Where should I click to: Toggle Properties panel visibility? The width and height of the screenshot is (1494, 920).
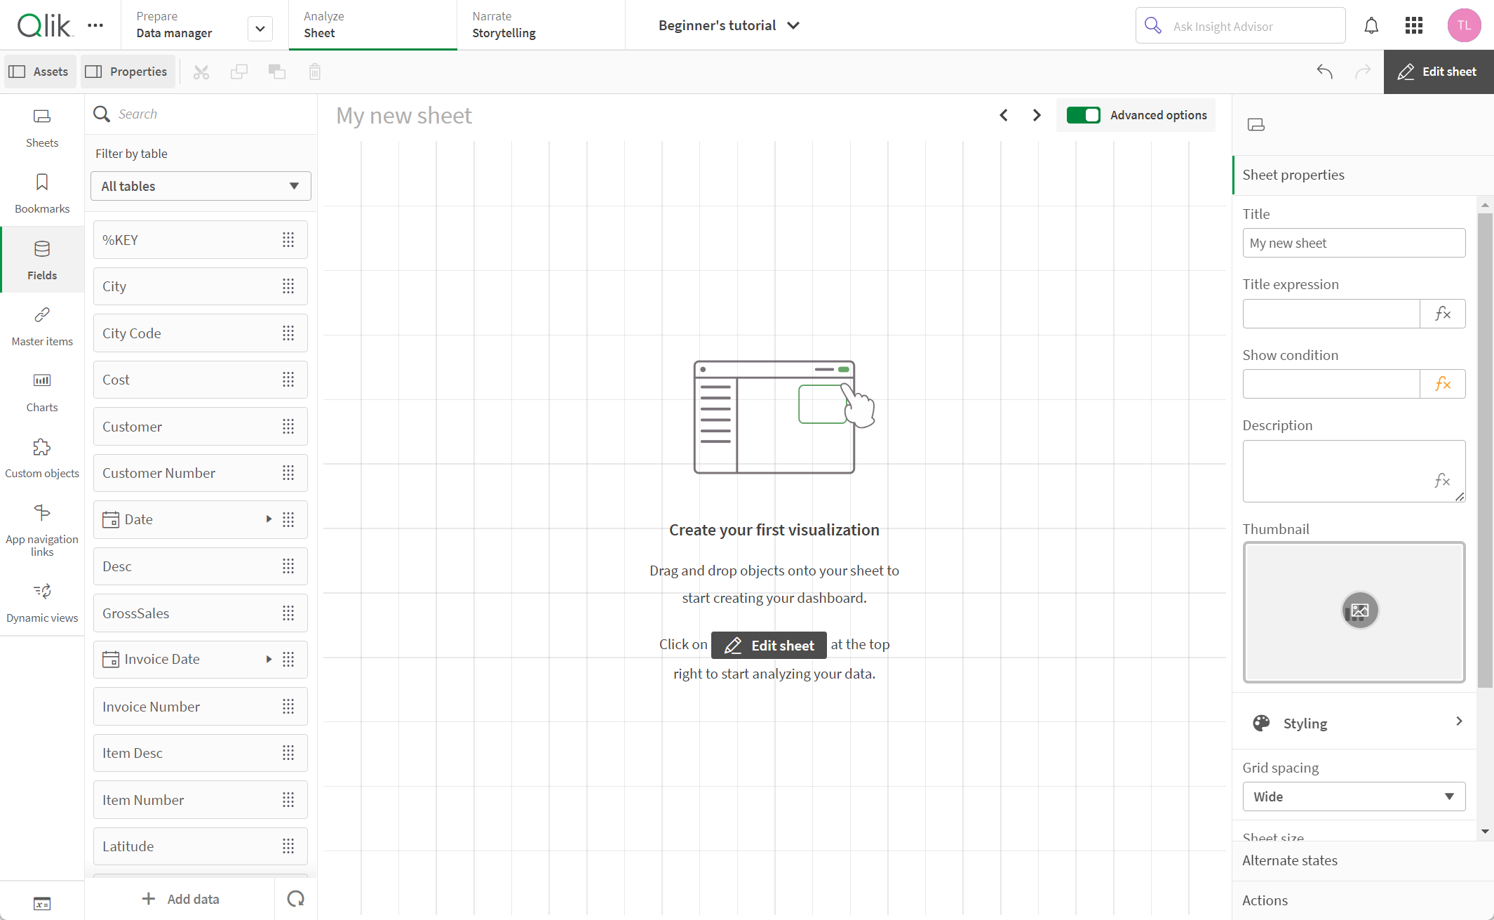[x=127, y=72]
